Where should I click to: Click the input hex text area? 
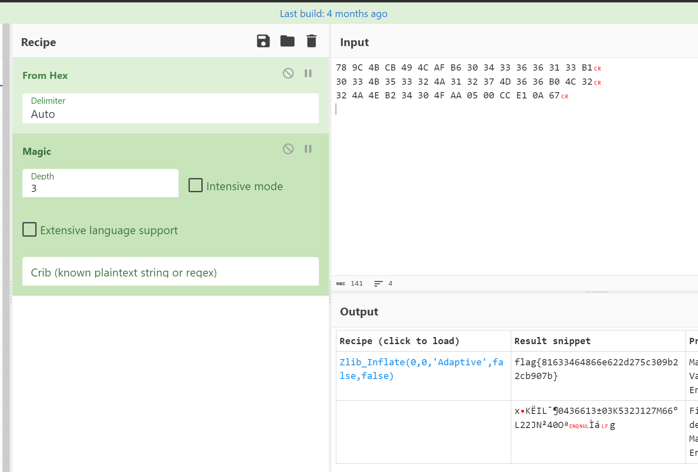click(515, 166)
